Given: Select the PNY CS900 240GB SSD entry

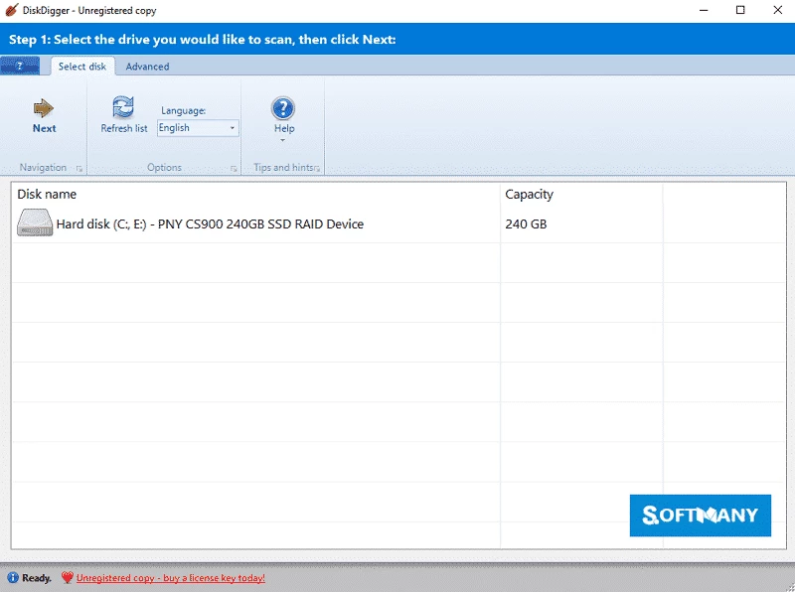Looking at the screenshot, I should [x=210, y=224].
